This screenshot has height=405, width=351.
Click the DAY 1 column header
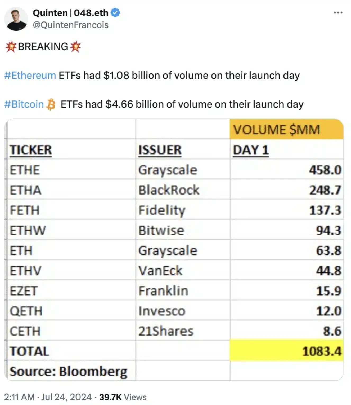(x=251, y=150)
